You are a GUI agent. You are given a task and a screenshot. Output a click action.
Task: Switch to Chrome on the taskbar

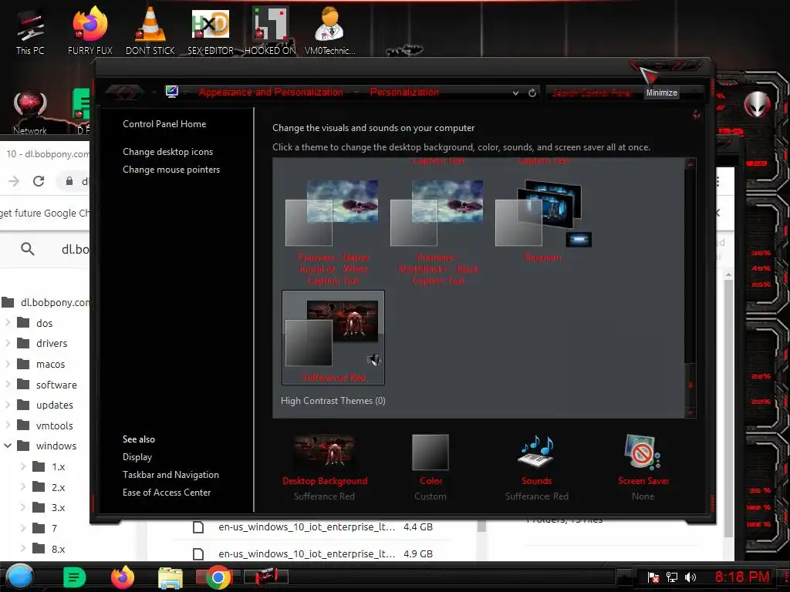(x=218, y=577)
